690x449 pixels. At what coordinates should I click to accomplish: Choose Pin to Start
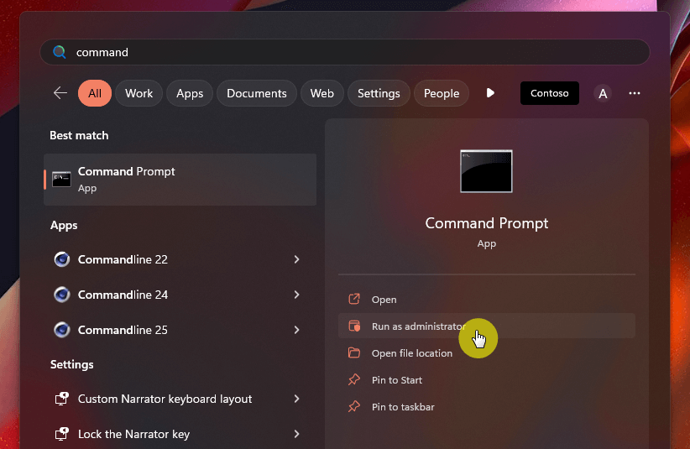tap(487, 380)
